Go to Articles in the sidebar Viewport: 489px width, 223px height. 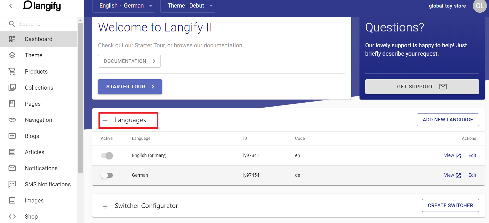39,152
